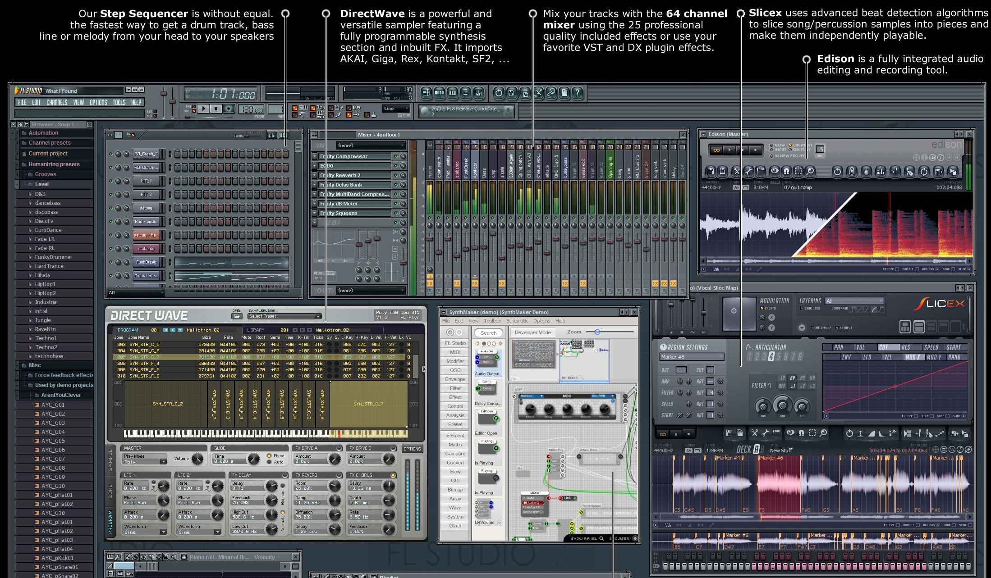Click Slicex fade-in ramp icon
Image resolution: width=991 pixels, height=578 pixels.
point(872,433)
